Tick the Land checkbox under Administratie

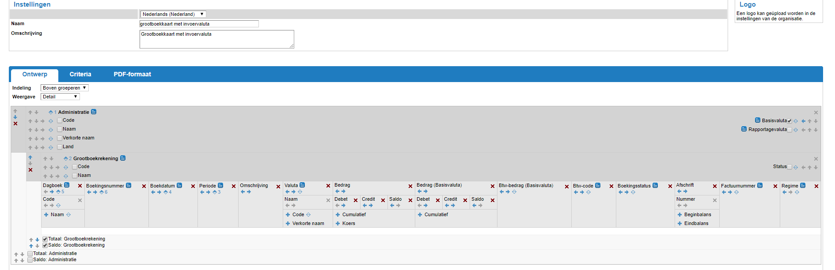60,147
